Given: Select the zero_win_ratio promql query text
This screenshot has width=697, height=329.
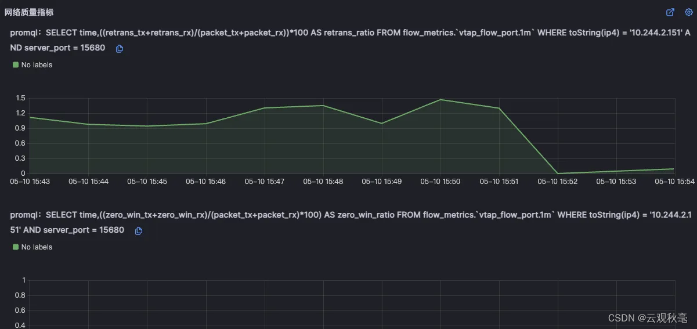Looking at the screenshot, I should tap(350, 222).
